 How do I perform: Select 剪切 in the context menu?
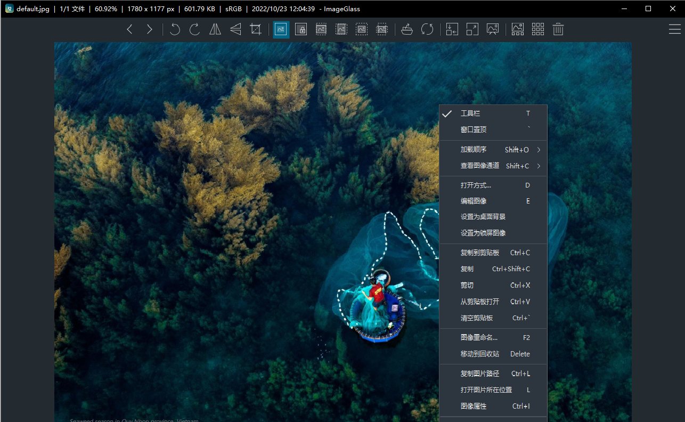click(x=493, y=285)
